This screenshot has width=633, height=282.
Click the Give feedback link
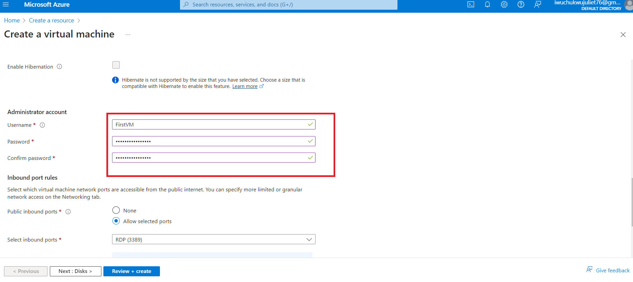(613, 270)
